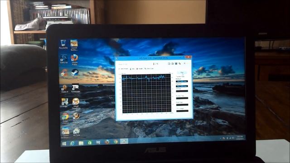The height and width of the screenshot is (163, 290).
Task: Select the shopping cart desktop shortcut
Action: pyautogui.click(x=65, y=103)
